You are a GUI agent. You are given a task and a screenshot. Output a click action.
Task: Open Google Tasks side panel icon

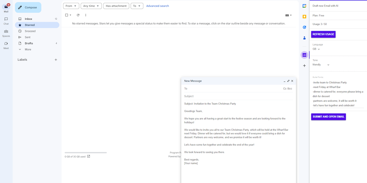pyautogui.click(x=304, y=27)
